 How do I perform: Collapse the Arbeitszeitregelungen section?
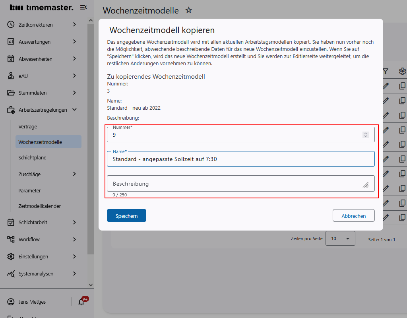(74, 110)
